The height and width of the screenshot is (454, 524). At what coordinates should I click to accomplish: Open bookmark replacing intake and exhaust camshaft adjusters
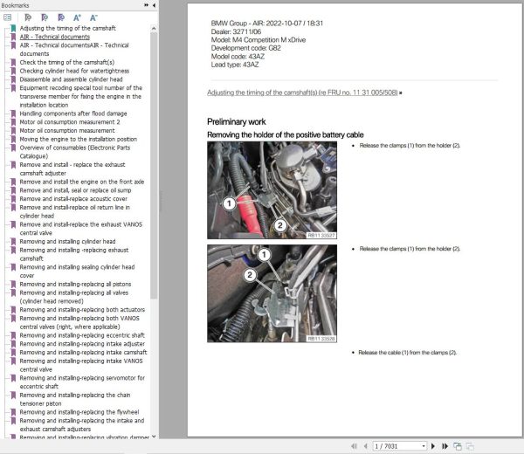tap(82, 425)
